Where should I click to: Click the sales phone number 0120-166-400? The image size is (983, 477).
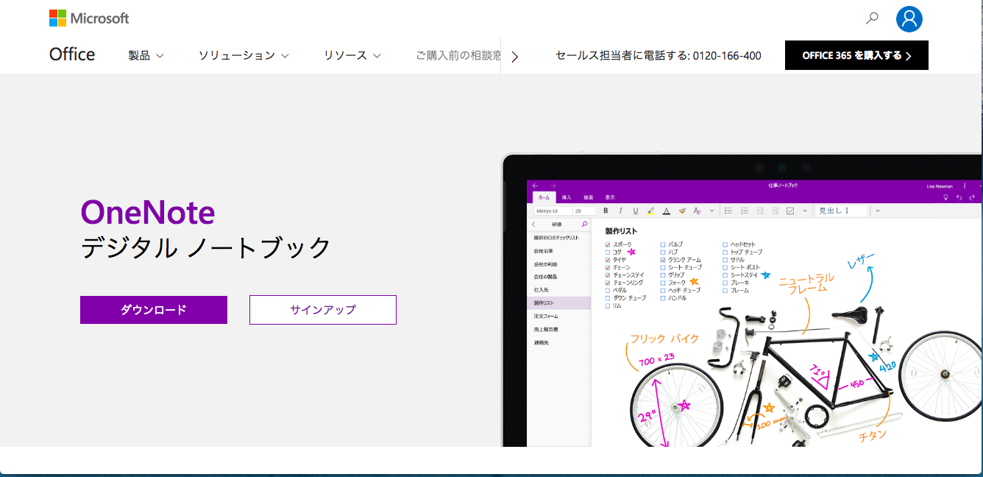pyautogui.click(x=727, y=55)
